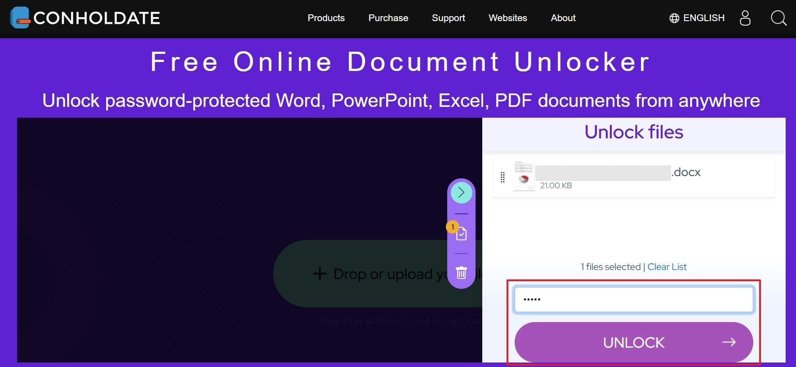Click the Drop or upload your files button
The height and width of the screenshot is (367, 796).
pyautogui.click(x=378, y=274)
